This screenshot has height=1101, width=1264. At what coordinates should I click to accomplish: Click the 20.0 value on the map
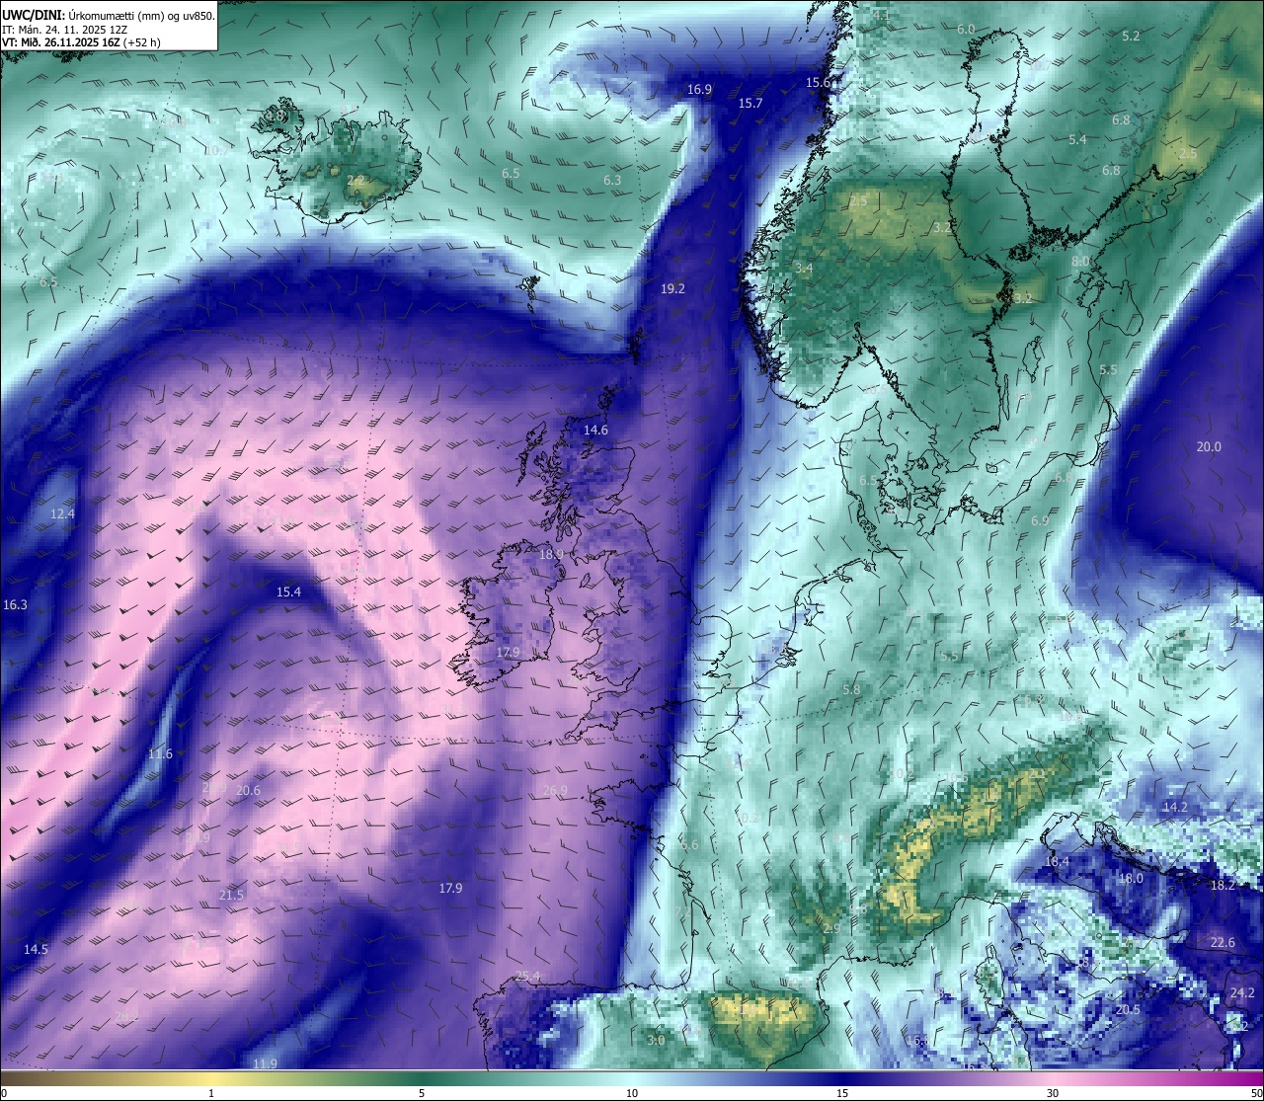pyautogui.click(x=1209, y=447)
